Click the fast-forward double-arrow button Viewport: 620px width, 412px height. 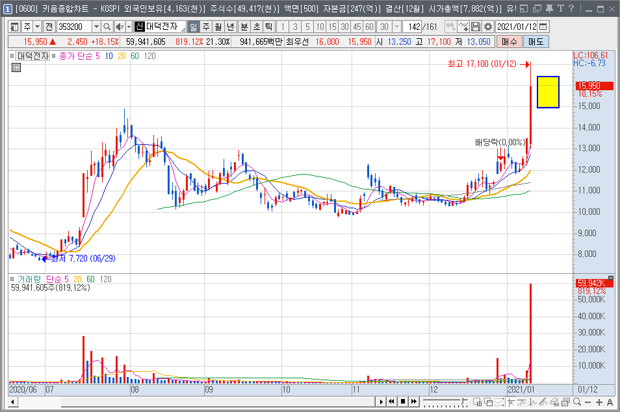click(x=414, y=402)
